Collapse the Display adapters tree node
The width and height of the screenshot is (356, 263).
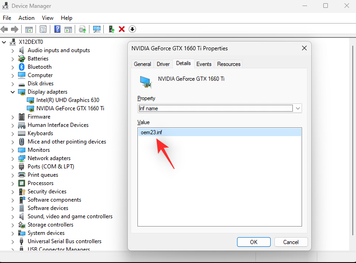click(12, 92)
